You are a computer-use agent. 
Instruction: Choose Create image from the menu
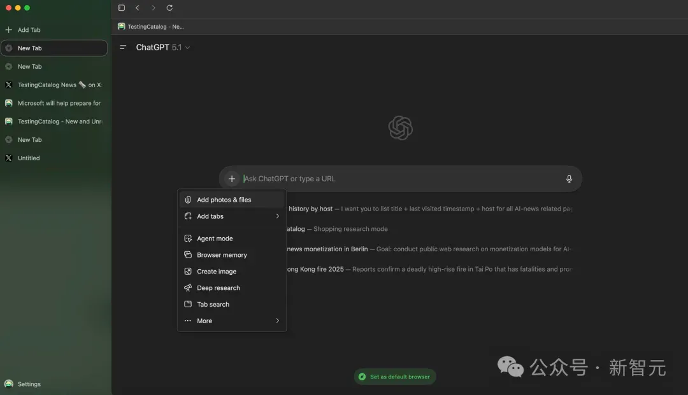point(232,272)
